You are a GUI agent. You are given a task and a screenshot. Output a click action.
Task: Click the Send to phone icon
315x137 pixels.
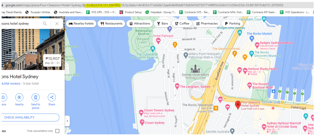tap(35, 97)
